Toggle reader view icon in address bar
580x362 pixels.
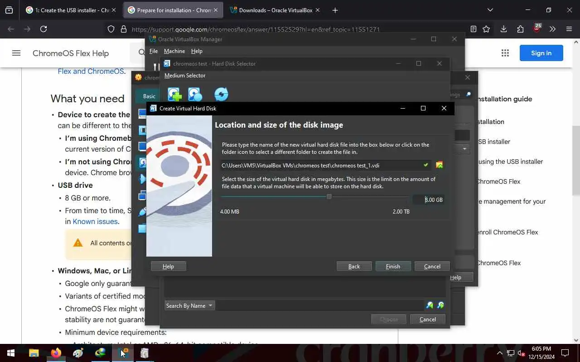click(473, 29)
